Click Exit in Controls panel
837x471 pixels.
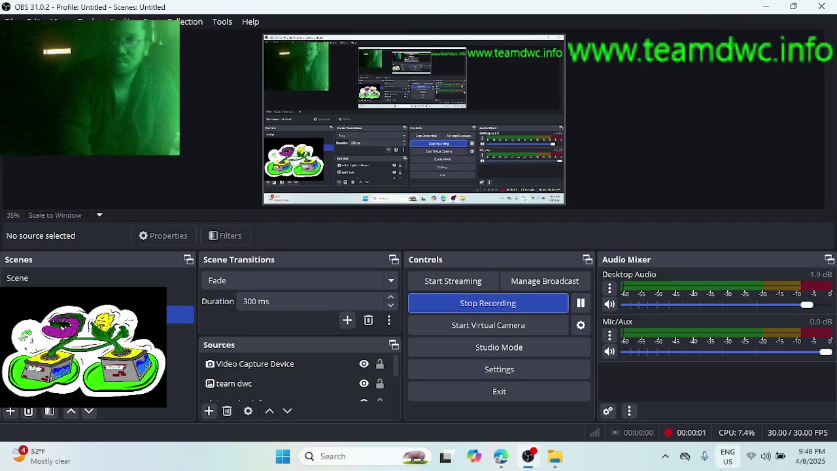(499, 391)
